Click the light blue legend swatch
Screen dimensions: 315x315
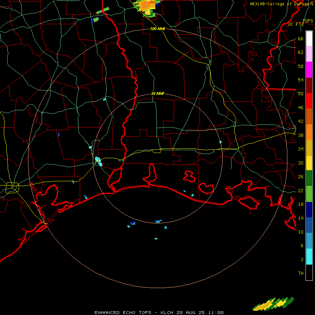309,241
